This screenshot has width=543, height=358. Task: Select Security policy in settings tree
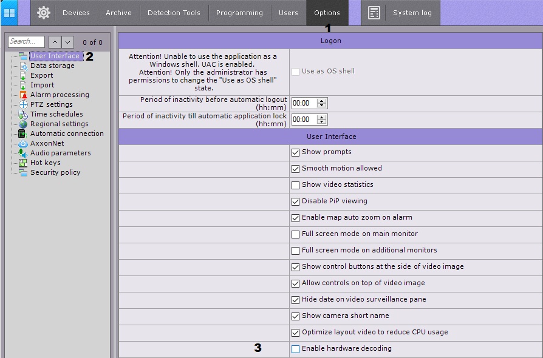(55, 172)
